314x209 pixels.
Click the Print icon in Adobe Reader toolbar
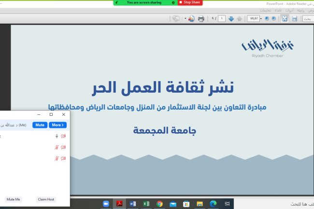201,19
